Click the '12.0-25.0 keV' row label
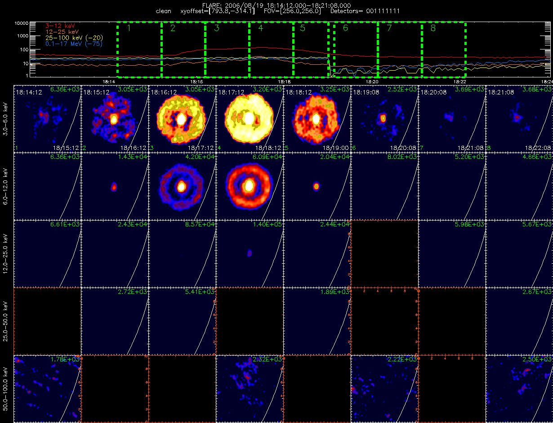Viewport: 553px width, 423px height. pos(6,253)
